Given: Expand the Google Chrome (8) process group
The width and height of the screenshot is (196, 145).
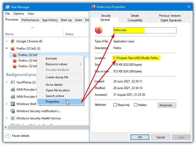Looking at the screenshot, I should [7, 41].
